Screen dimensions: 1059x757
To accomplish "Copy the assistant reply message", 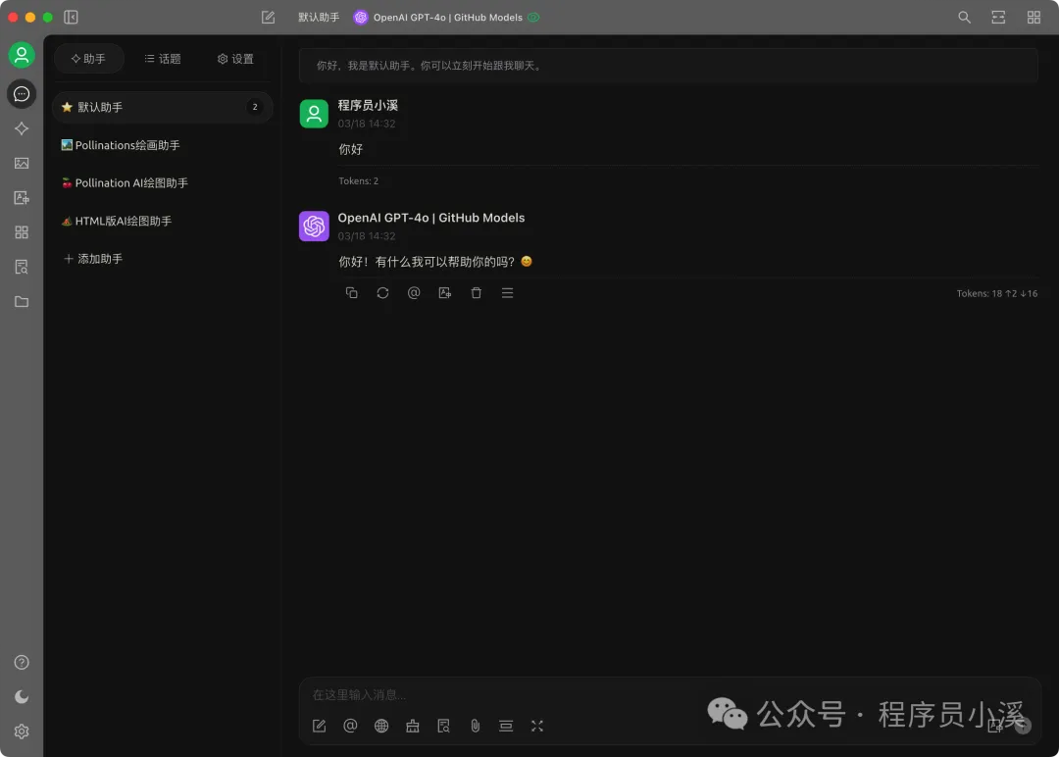I will [351, 292].
